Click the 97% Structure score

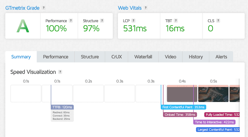pyautogui.click(x=91, y=29)
